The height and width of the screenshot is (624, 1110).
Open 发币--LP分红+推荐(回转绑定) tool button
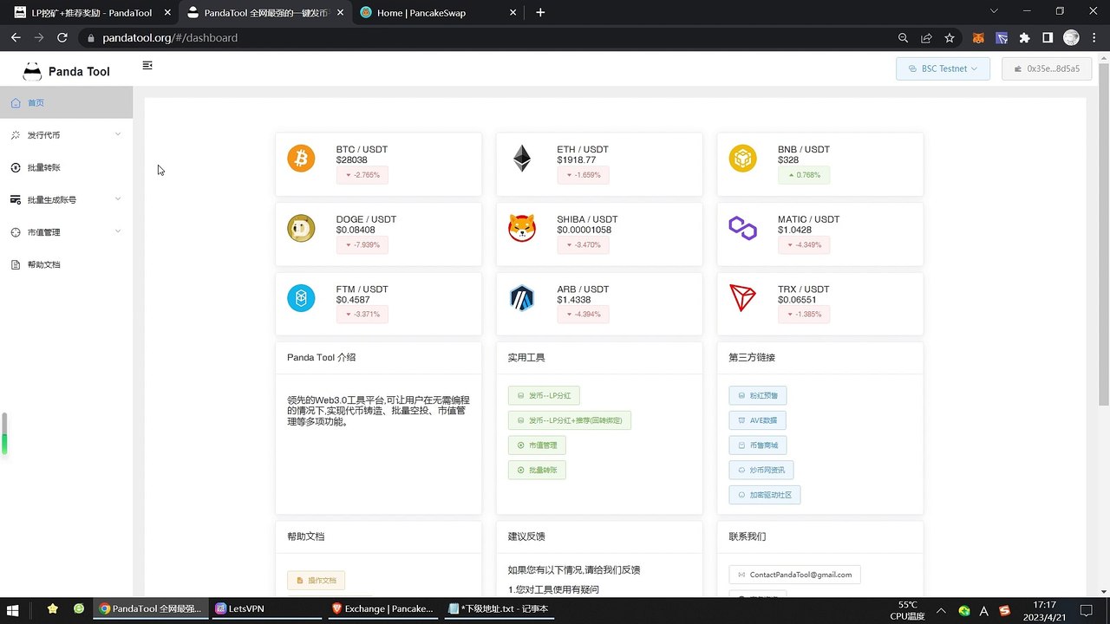(570, 421)
